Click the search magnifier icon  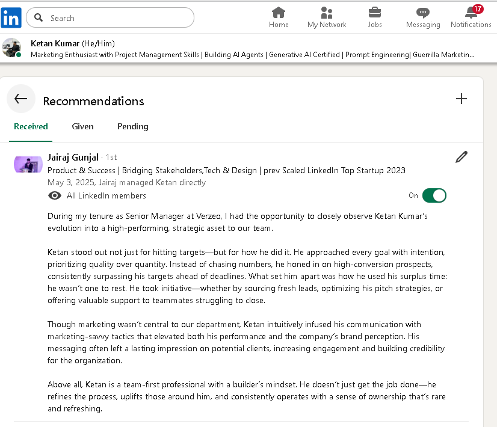coord(39,18)
